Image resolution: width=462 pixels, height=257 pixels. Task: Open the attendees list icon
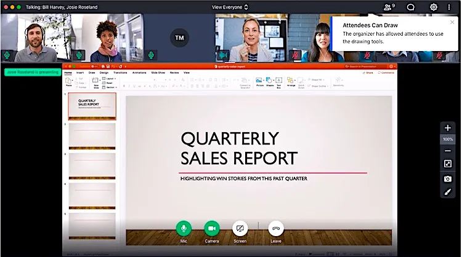(x=388, y=7)
